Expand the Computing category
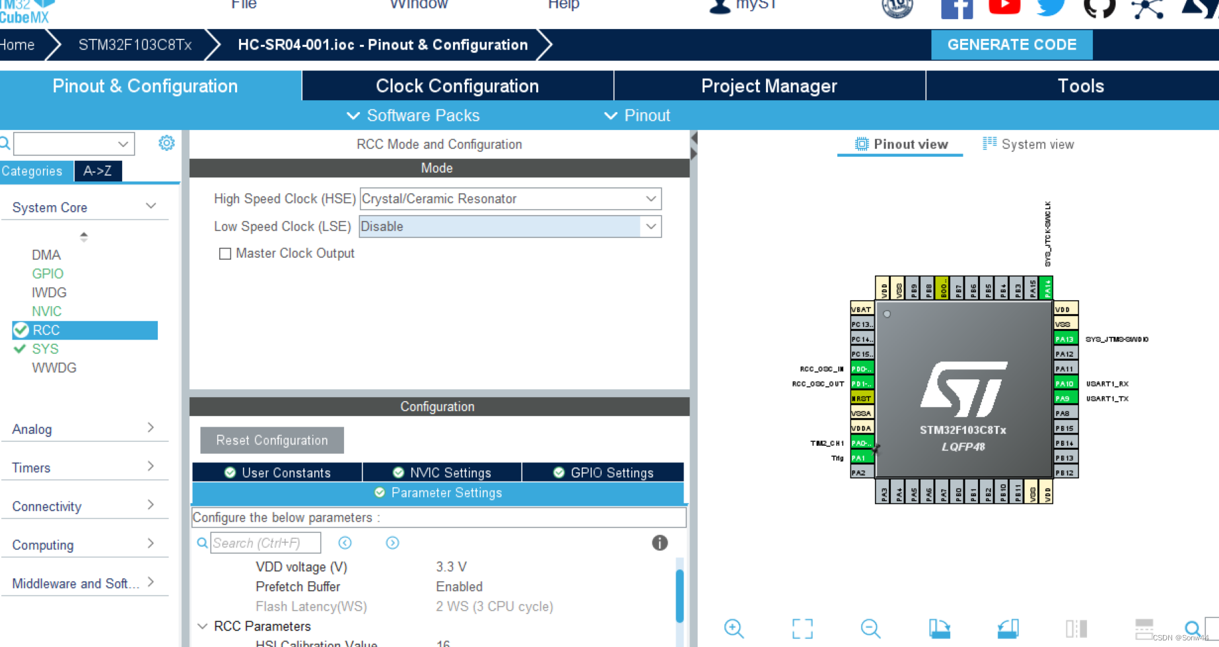 coord(151,543)
